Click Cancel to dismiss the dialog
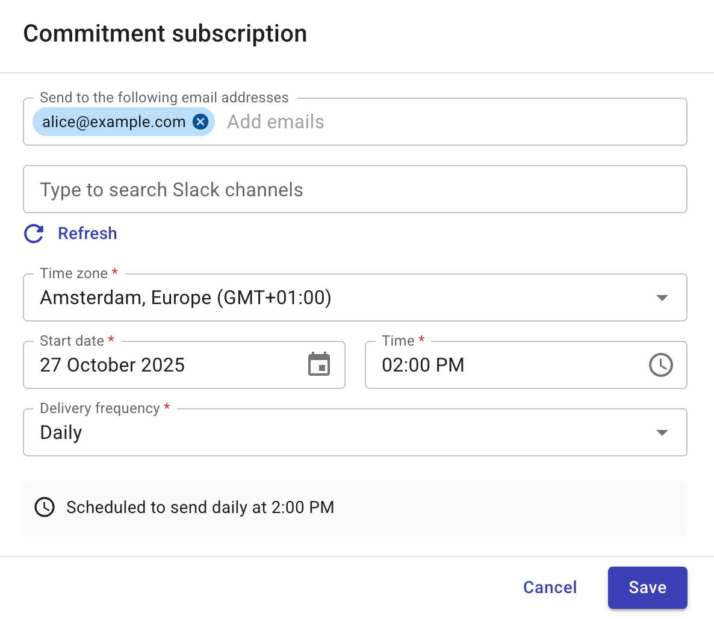This screenshot has width=714, height=619. (x=550, y=588)
